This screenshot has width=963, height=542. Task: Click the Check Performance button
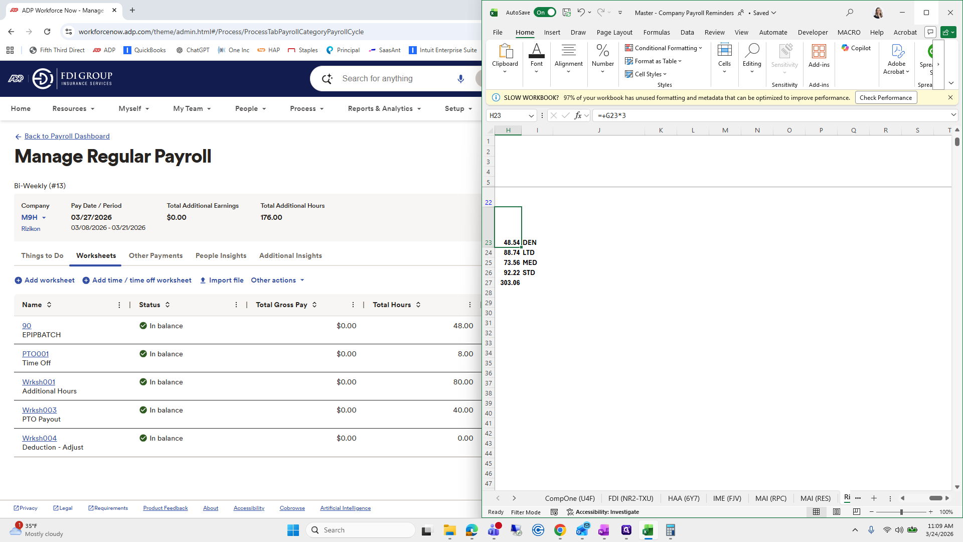(885, 98)
